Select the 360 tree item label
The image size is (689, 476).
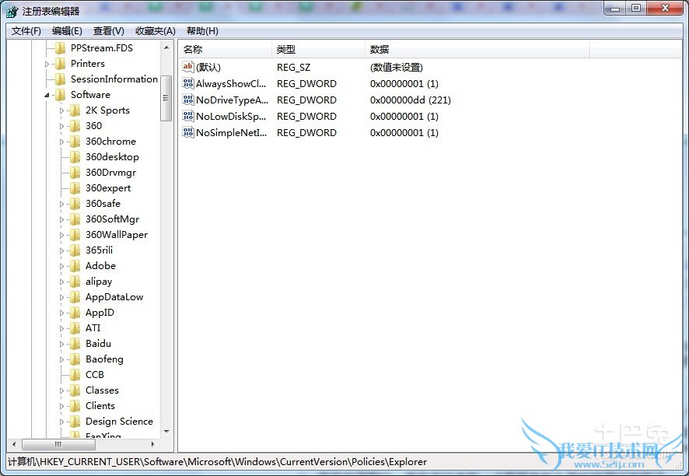93,126
